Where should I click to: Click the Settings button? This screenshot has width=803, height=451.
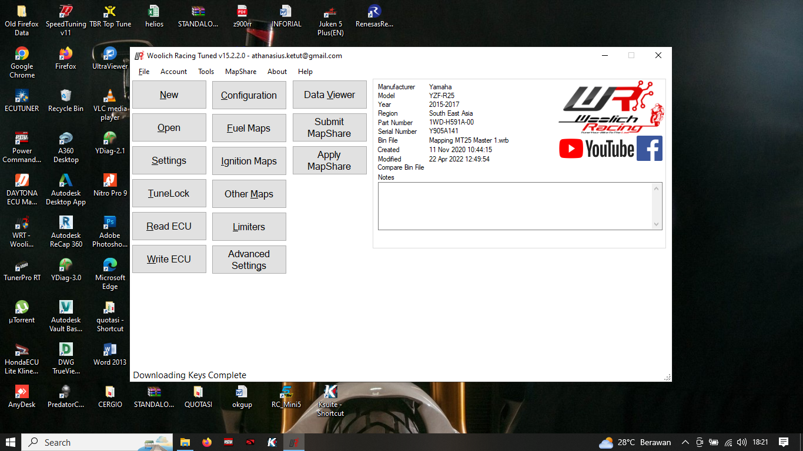169,160
